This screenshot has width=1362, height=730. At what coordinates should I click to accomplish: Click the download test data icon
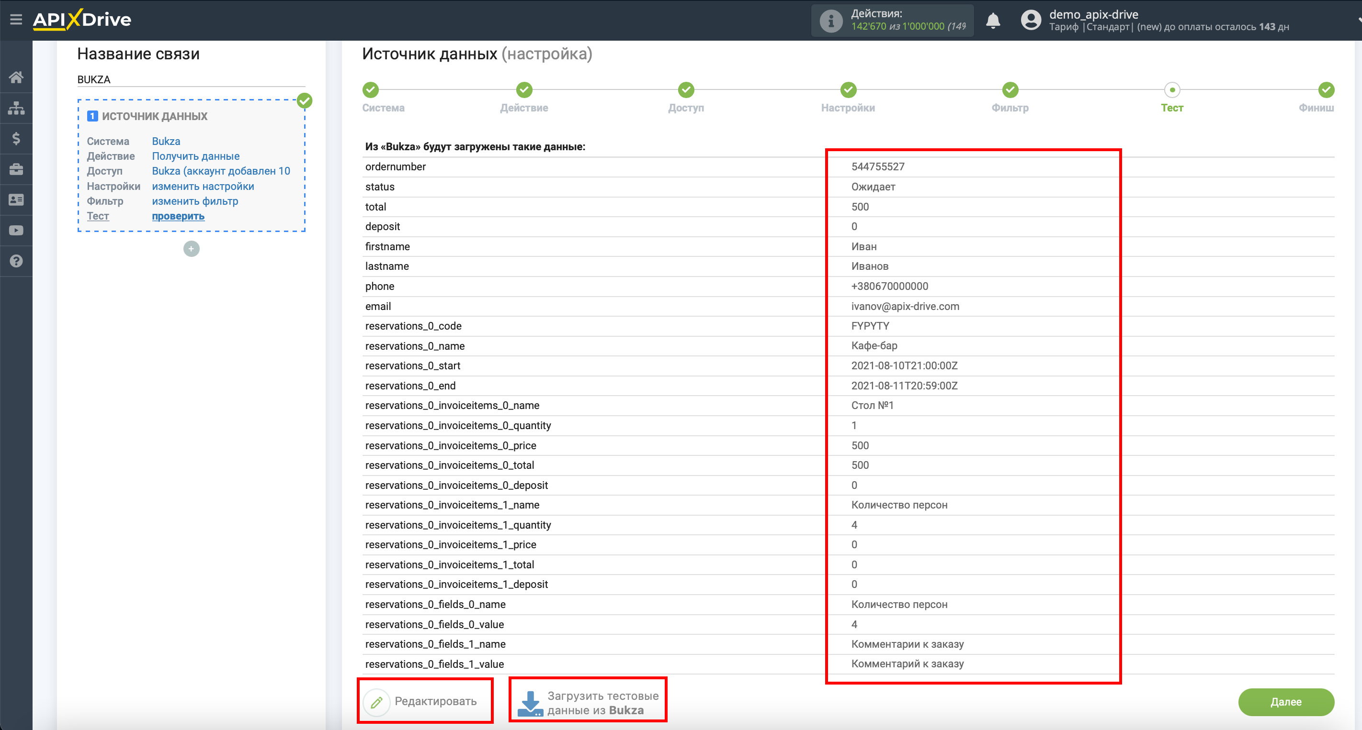tap(530, 703)
